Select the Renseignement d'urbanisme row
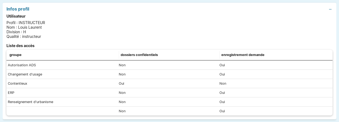The width and height of the screenshot is (339, 122). tap(30, 102)
